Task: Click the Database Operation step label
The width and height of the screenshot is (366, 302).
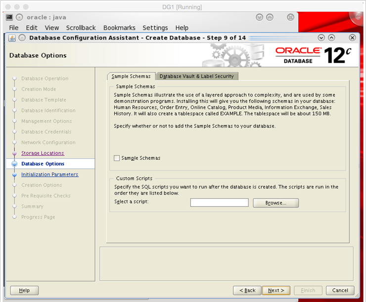Action: click(45, 79)
